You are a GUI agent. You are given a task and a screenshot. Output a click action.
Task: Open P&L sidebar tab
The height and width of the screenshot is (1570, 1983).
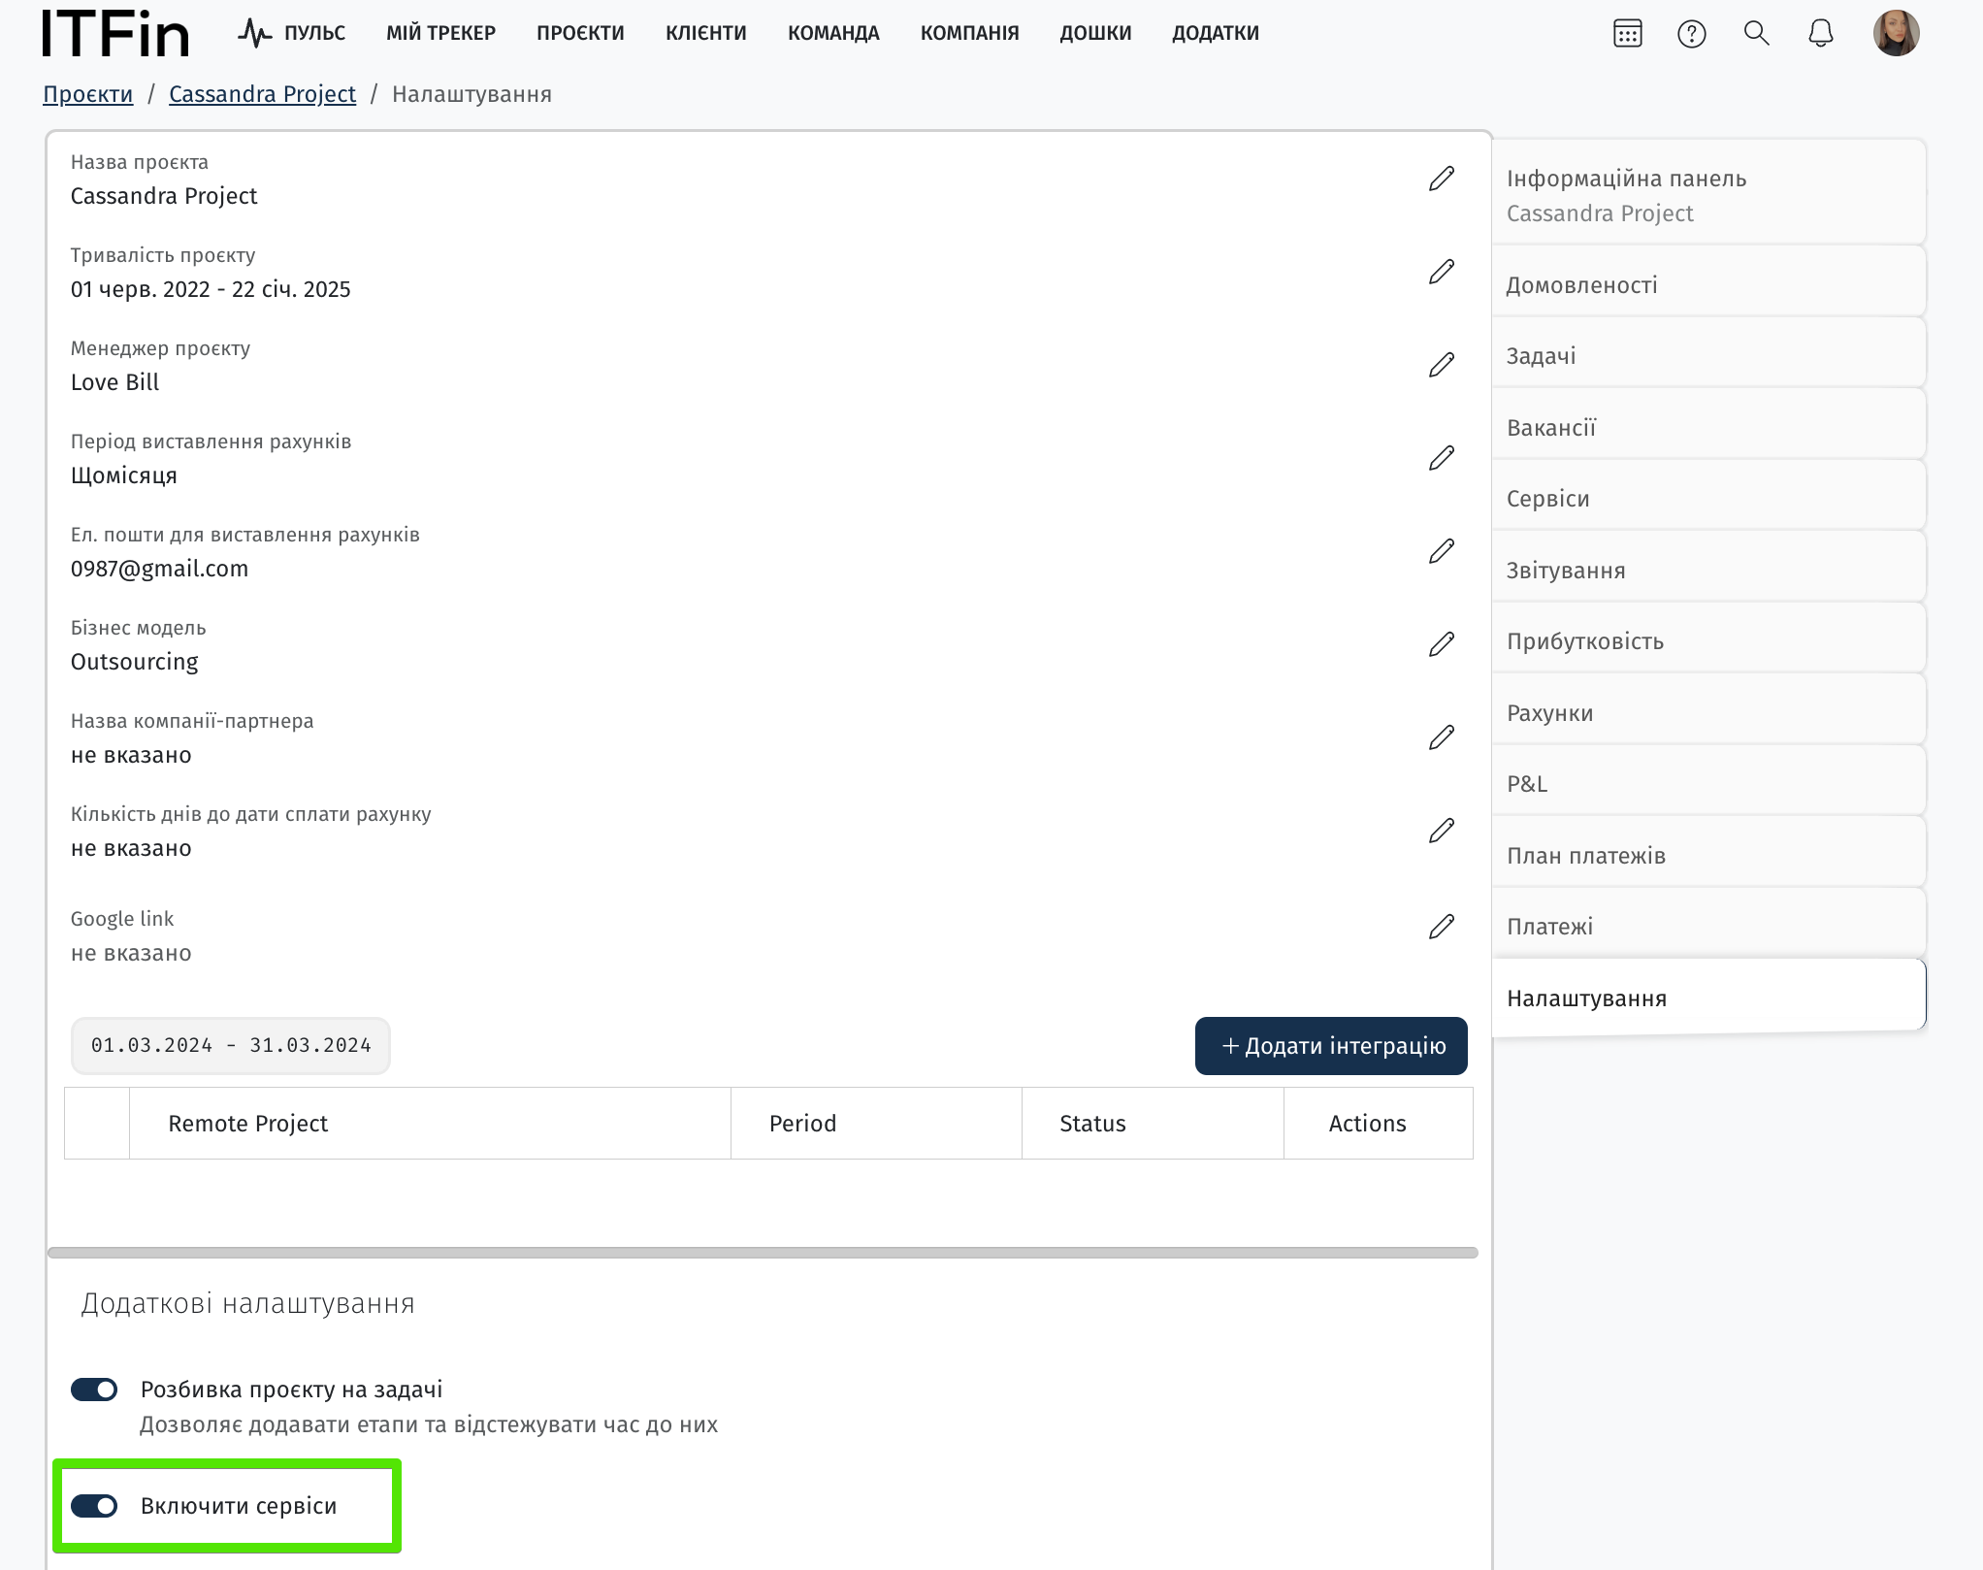point(1708,781)
